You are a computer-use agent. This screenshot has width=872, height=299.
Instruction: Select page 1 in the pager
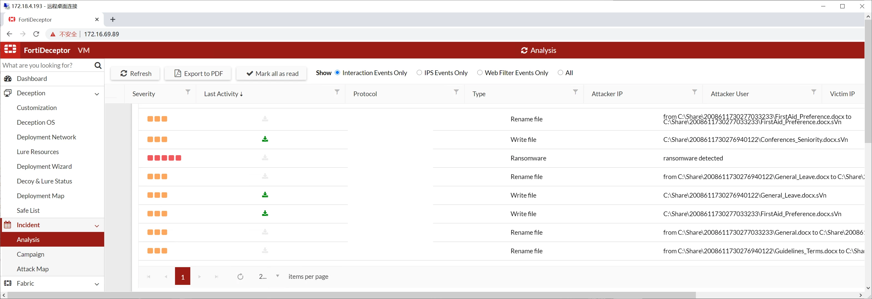point(183,276)
